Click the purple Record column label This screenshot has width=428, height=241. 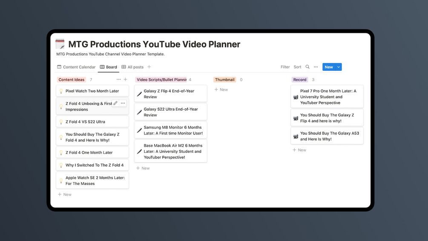click(300, 80)
